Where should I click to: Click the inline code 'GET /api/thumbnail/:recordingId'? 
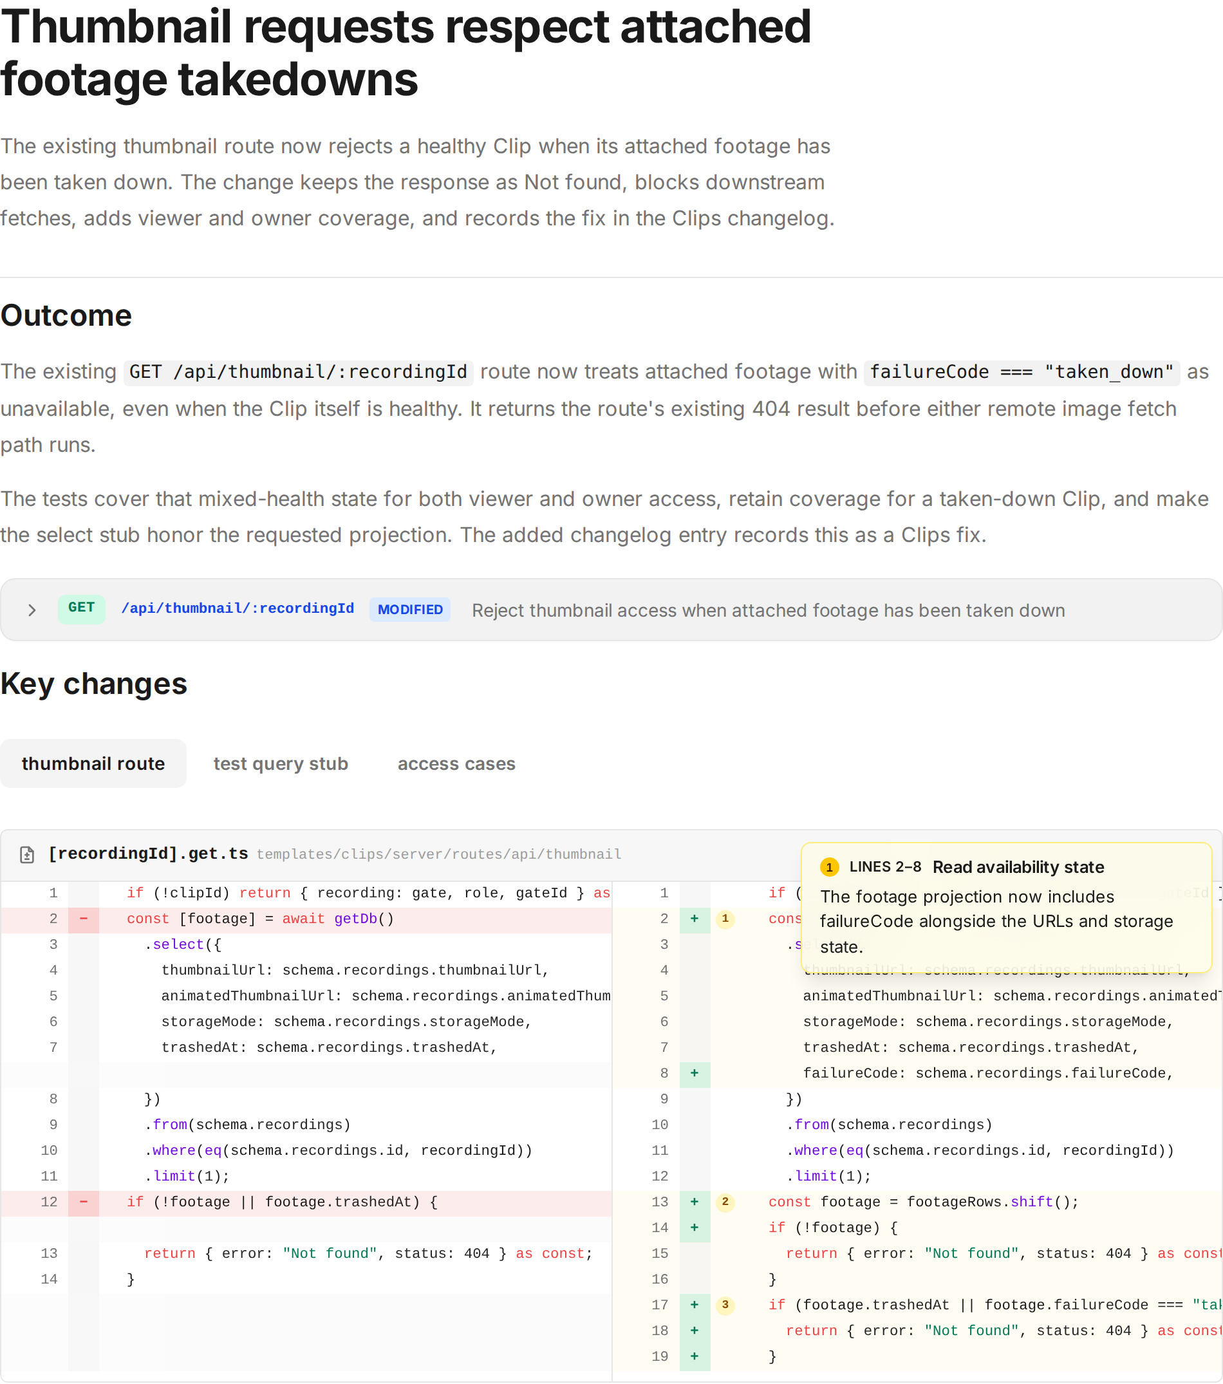tap(298, 371)
